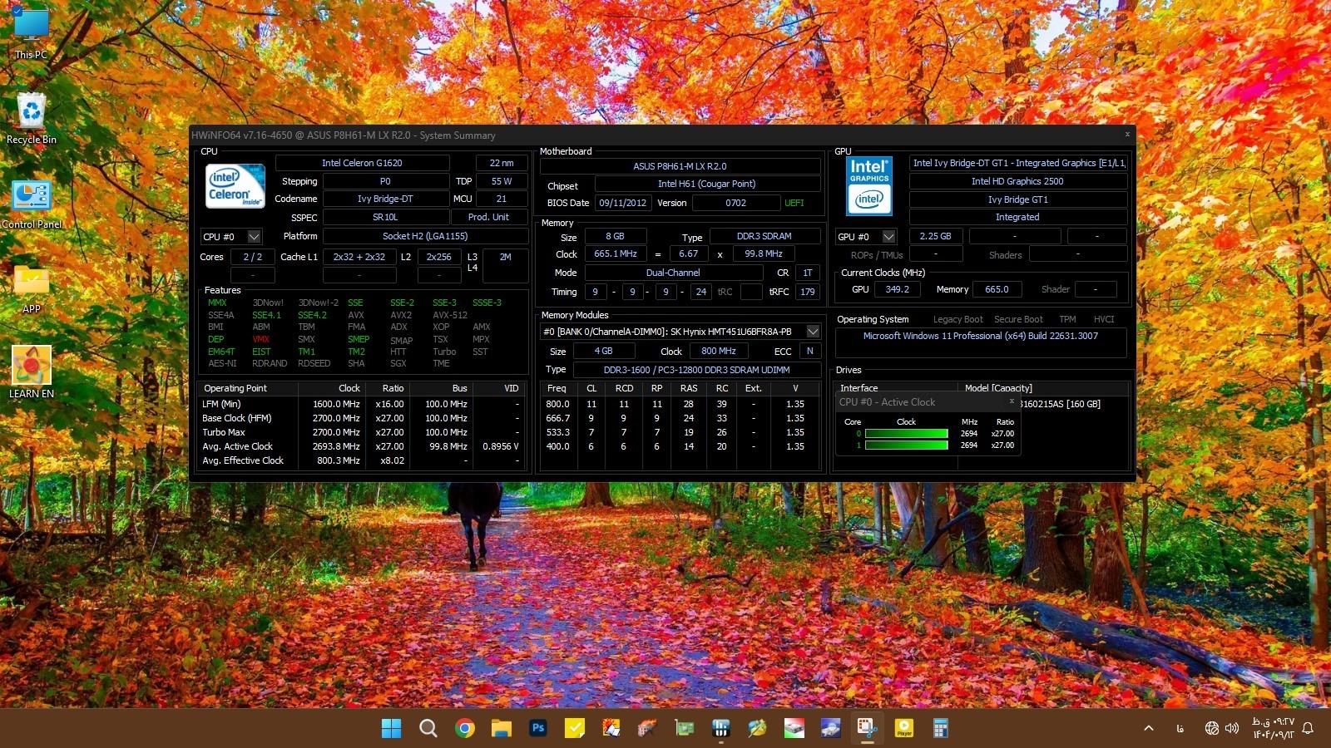Viewport: 1331px width, 748px height.
Task: Expand the GPU #0 selector dropdown
Action: click(x=888, y=237)
